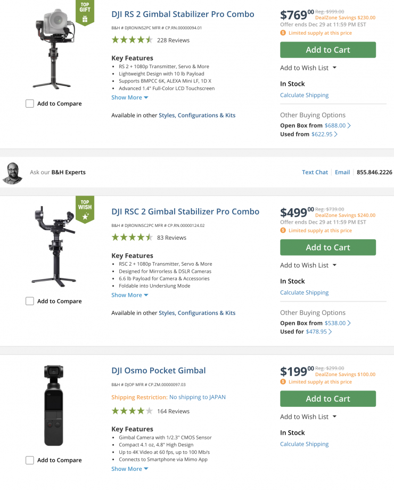
Task: Tick Add to Compare for Osmo Pocket
Action: click(30, 460)
